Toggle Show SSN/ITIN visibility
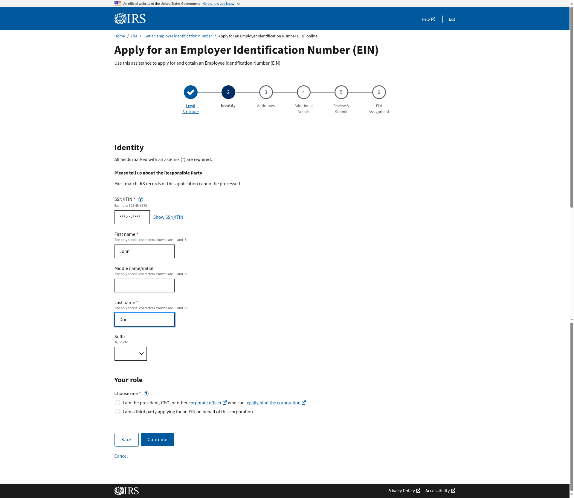 [168, 217]
